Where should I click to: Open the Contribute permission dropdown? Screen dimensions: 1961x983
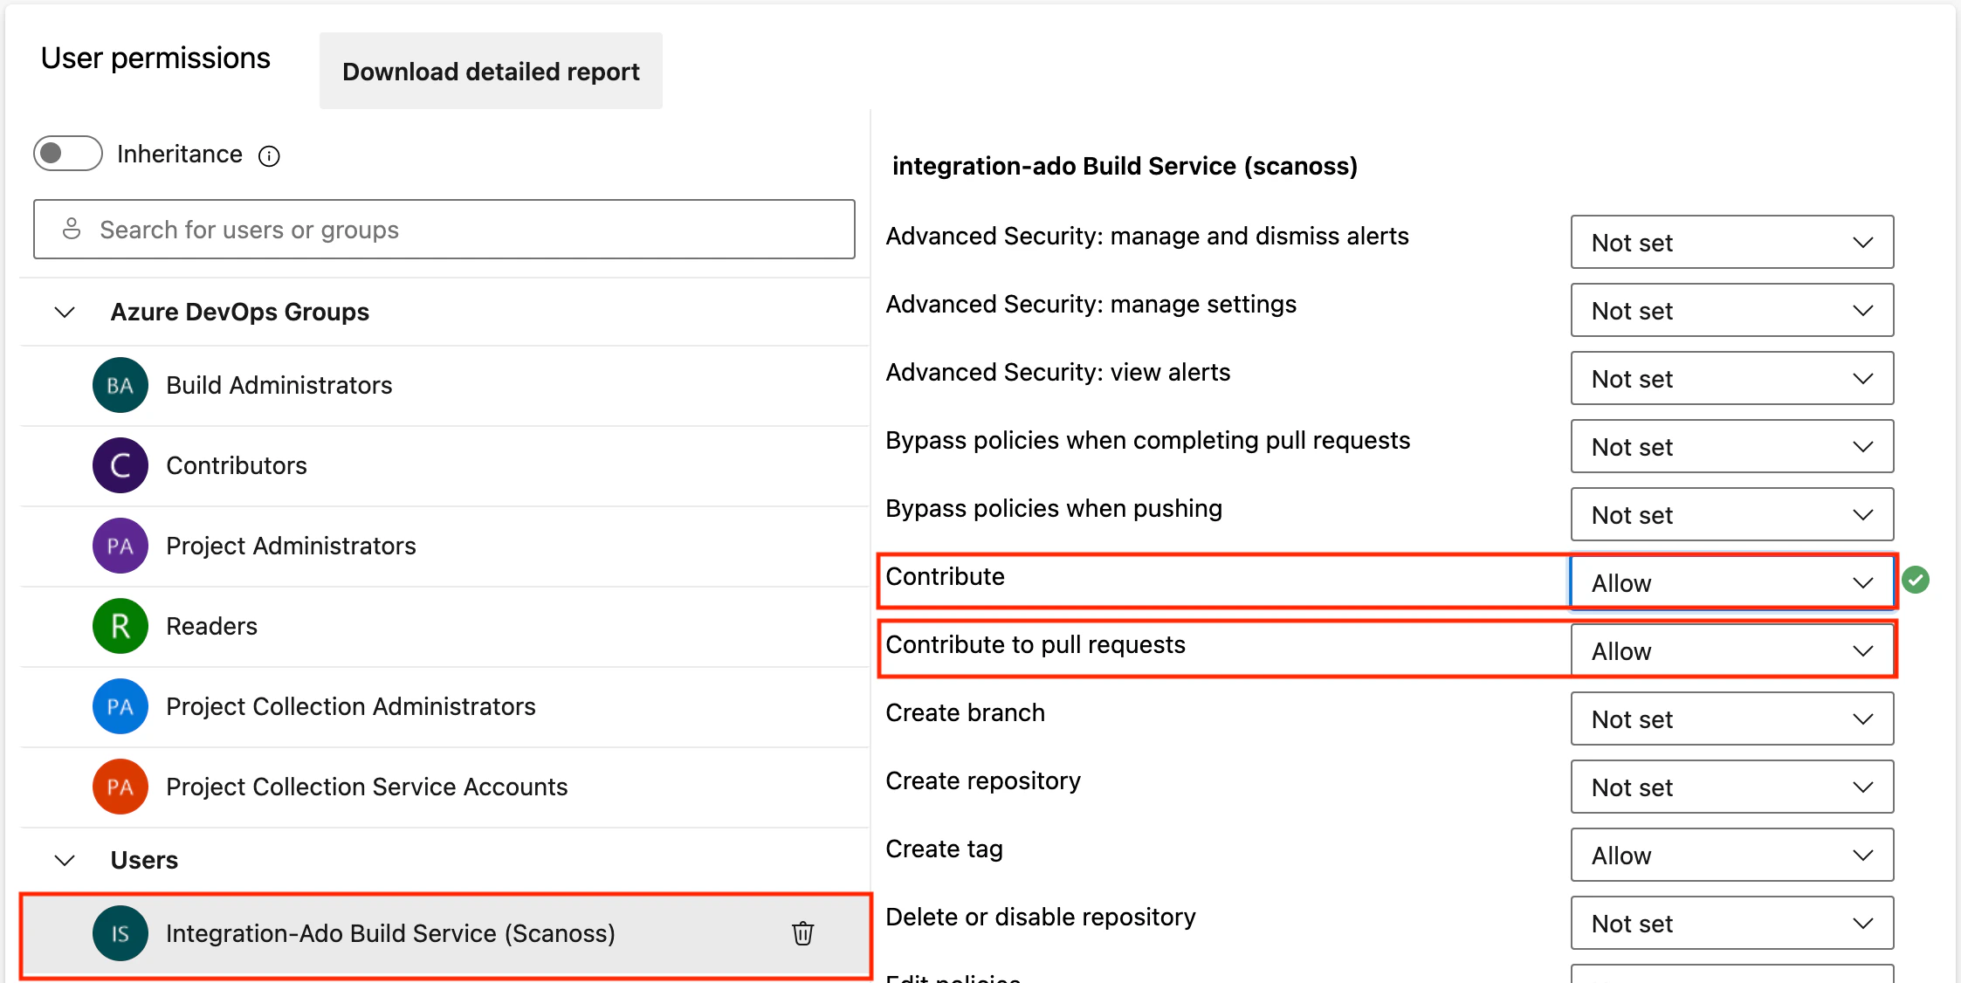pos(1730,582)
